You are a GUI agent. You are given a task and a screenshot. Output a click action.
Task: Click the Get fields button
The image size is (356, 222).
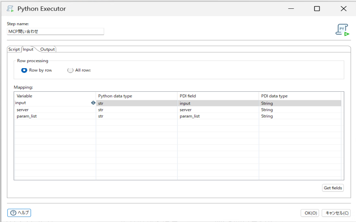(333, 188)
